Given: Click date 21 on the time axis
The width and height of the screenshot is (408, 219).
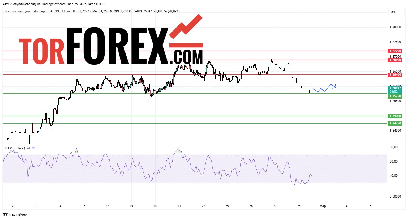Looking at the screenshot, I should (x=179, y=206).
